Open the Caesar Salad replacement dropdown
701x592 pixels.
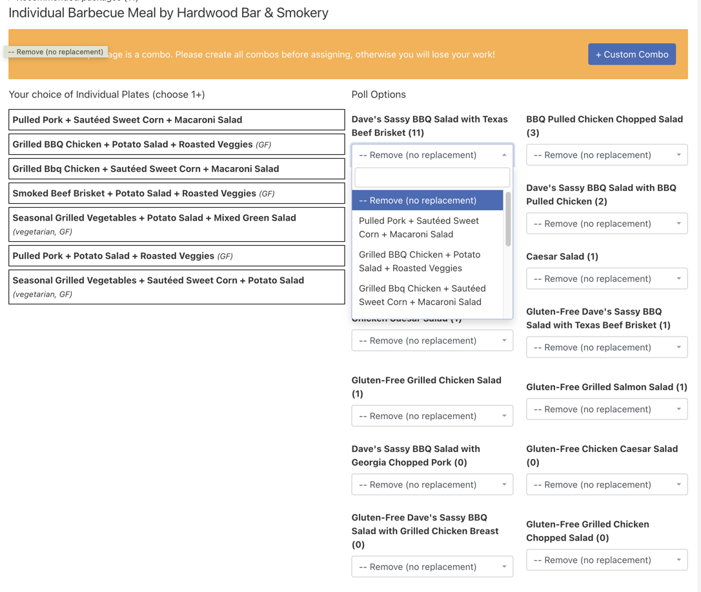pyautogui.click(x=605, y=279)
